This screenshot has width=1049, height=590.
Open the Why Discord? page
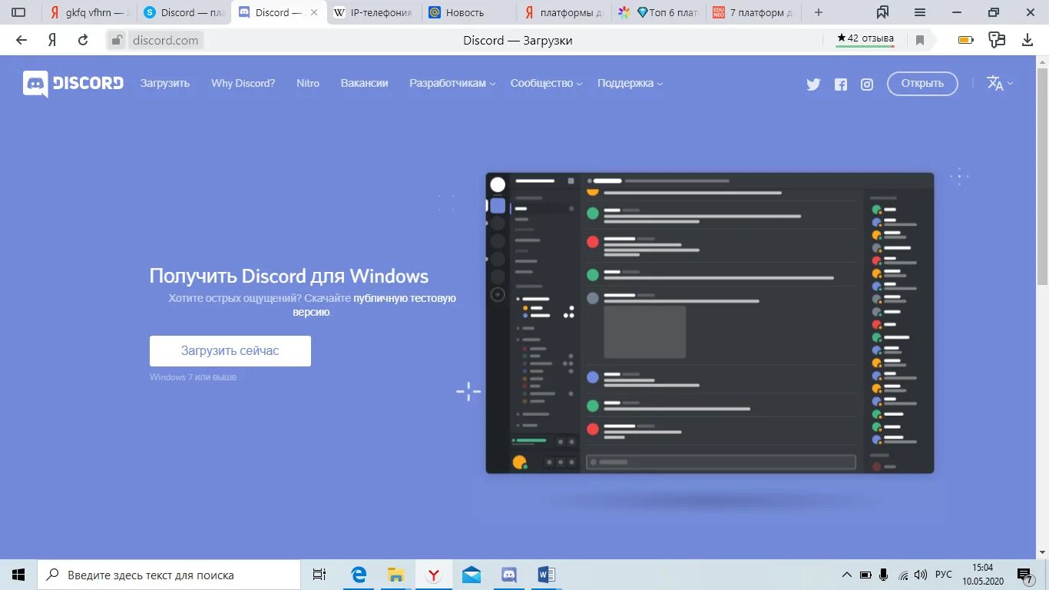pos(243,83)
